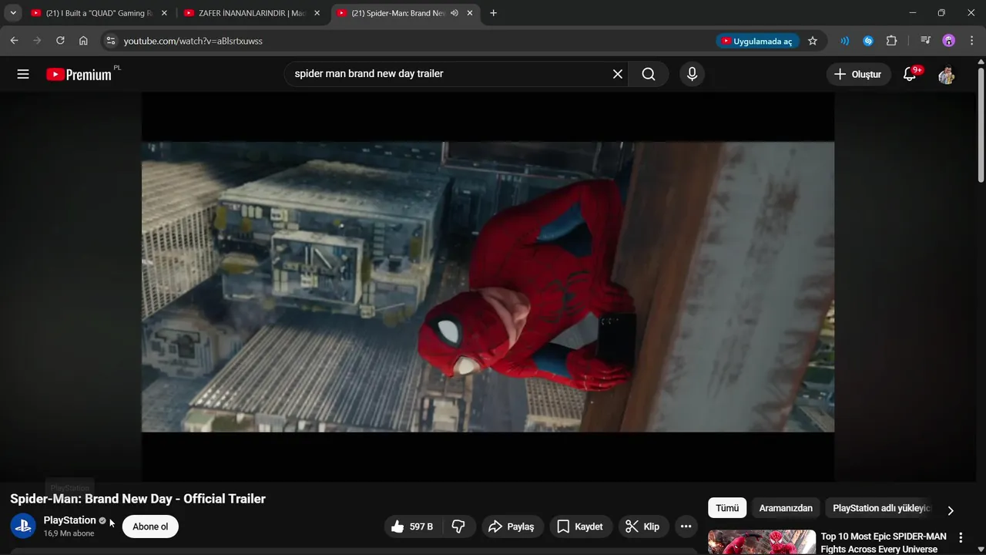This screenshot has width=986, height=555.
Task: Select the Spider-Man: Brand New Day tab
Action: coord(405,13)
